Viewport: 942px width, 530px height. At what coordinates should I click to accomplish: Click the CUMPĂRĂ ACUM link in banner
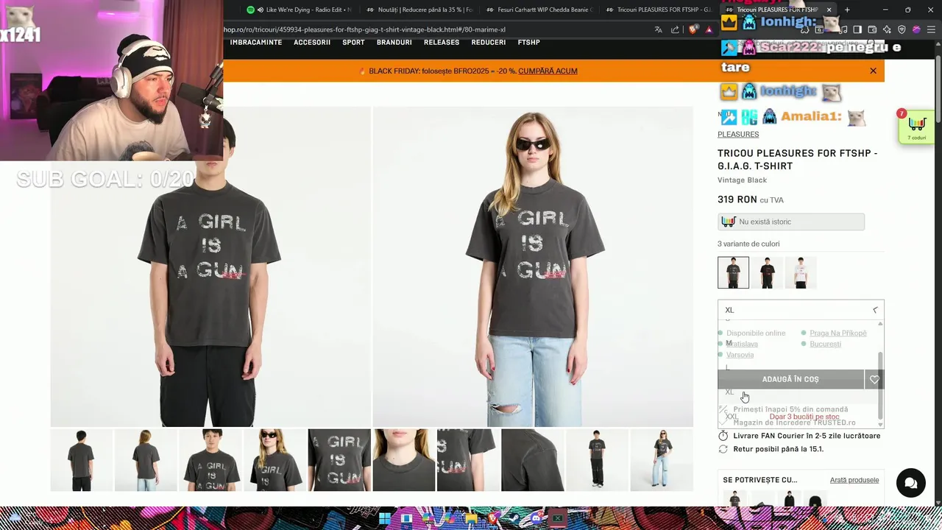coord(548,71)
